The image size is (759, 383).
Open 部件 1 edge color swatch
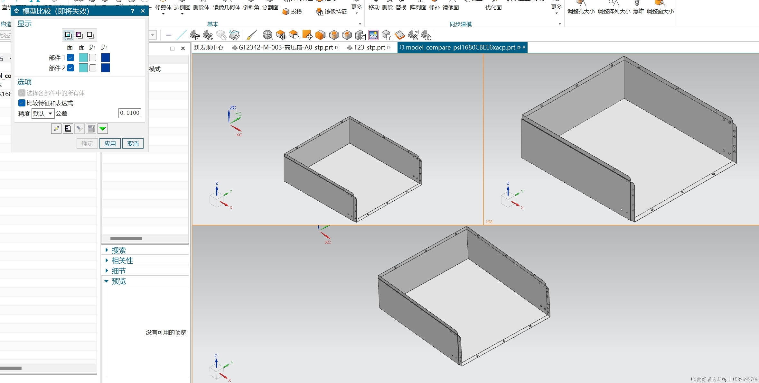pos(106,58)
